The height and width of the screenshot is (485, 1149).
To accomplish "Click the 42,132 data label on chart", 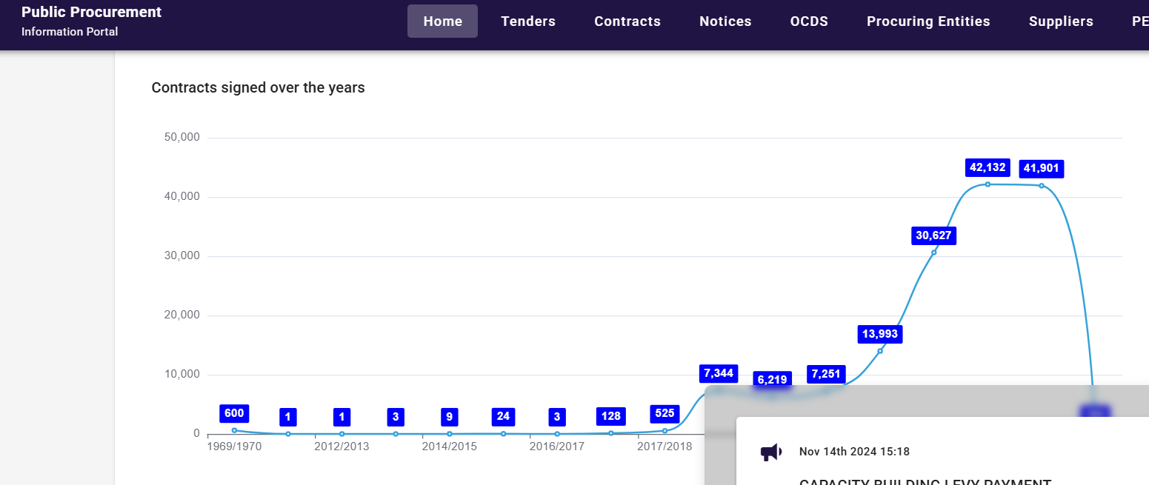I will [x=988, y=168].
